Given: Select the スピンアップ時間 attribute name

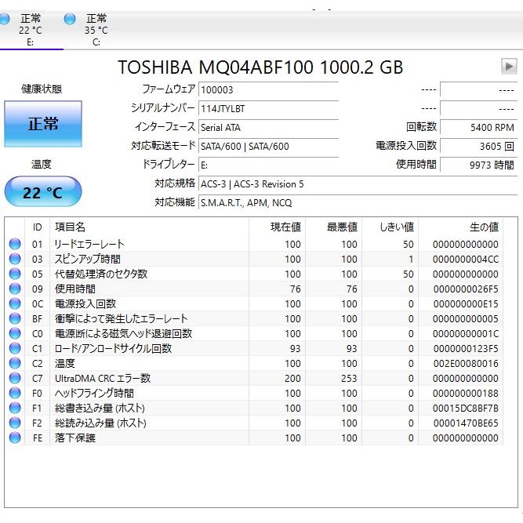Looking at the screenshot, I should click(87, 260).
